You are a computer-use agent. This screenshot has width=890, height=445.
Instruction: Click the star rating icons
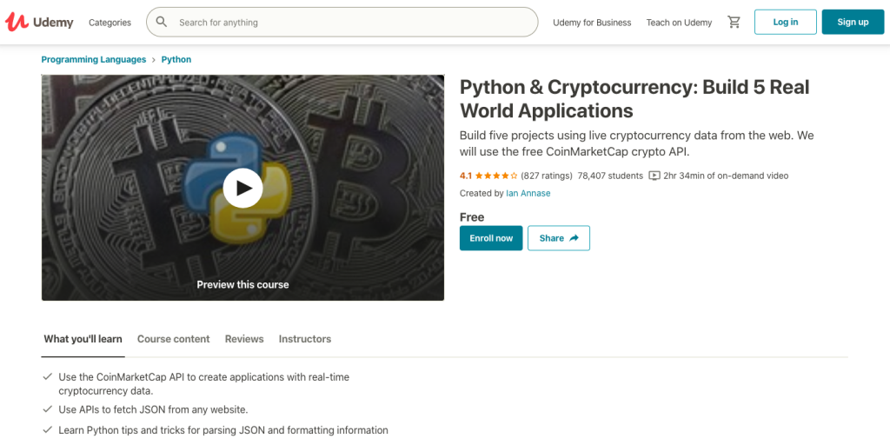point(496,176)
